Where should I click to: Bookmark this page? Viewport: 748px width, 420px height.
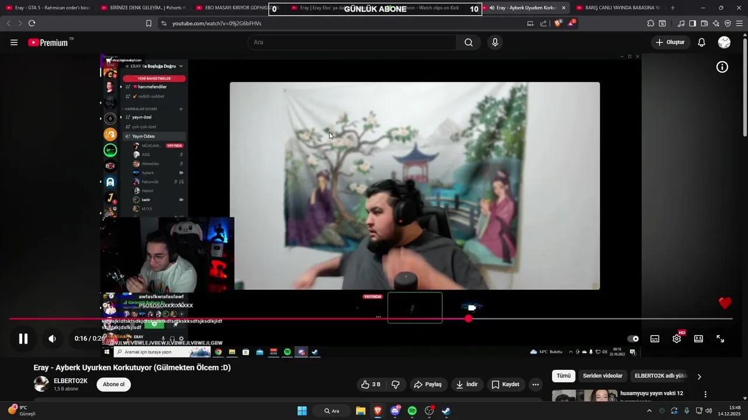pos(148,23)
